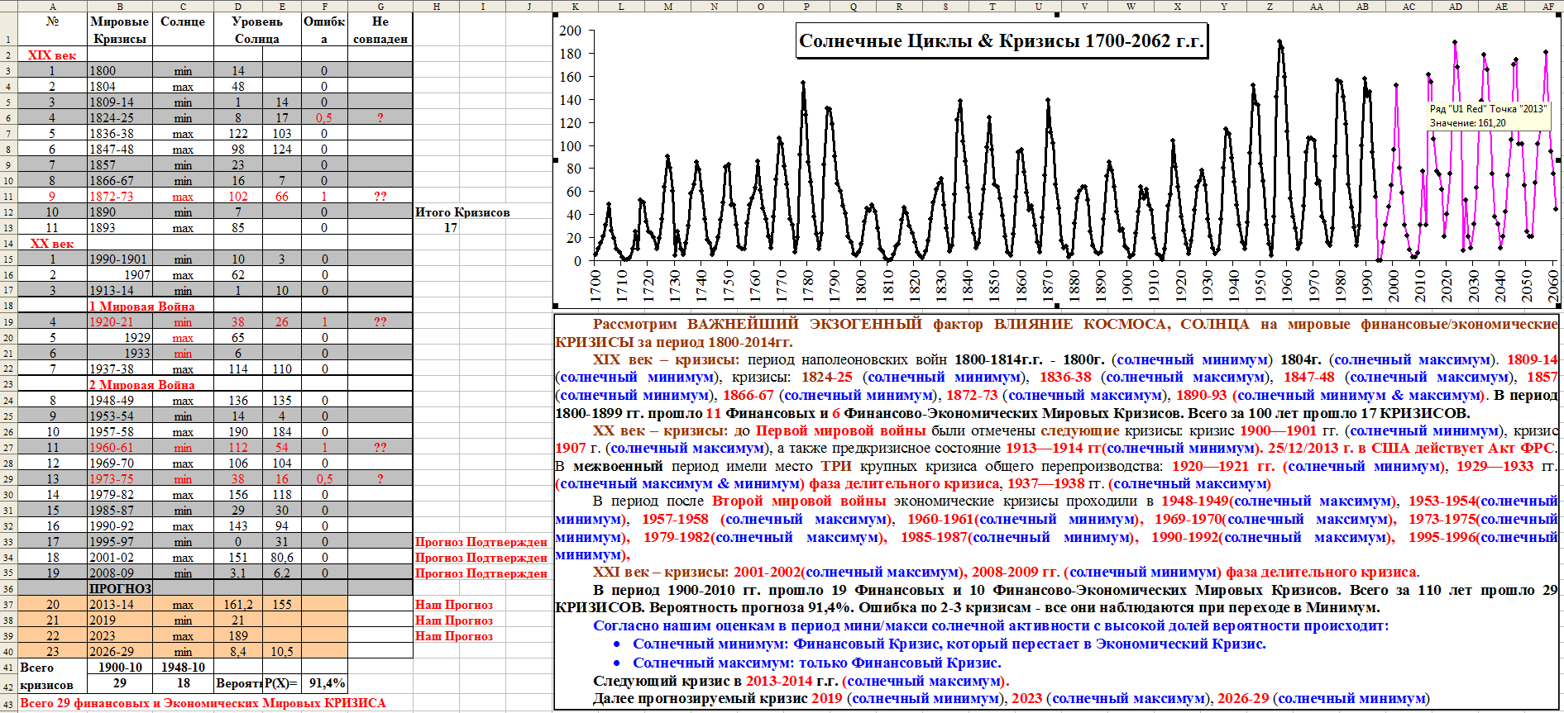Screen dimensions: 1564x713
Task: Select the forecast value cell 161,2
Action: 238,605
